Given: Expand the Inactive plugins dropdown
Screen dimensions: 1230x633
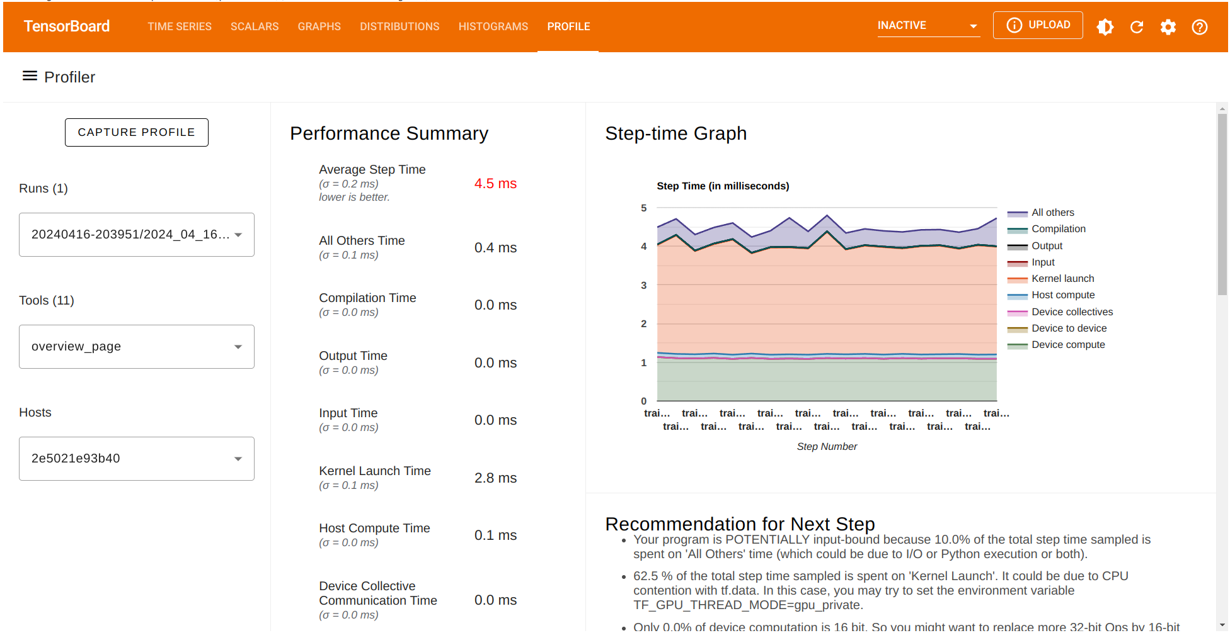Looking at the screenshot, I should (x=928, y=26).
